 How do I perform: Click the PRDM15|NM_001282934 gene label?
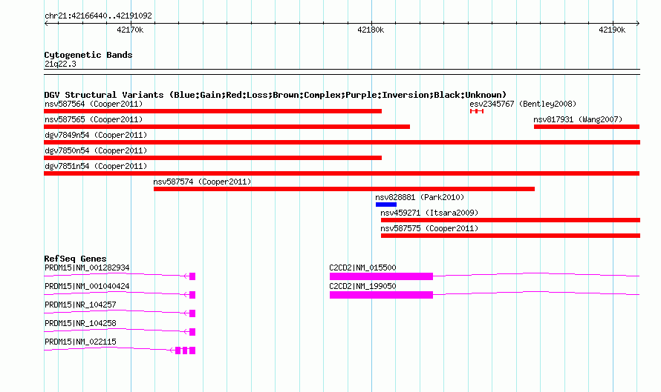tap(87, 268)
